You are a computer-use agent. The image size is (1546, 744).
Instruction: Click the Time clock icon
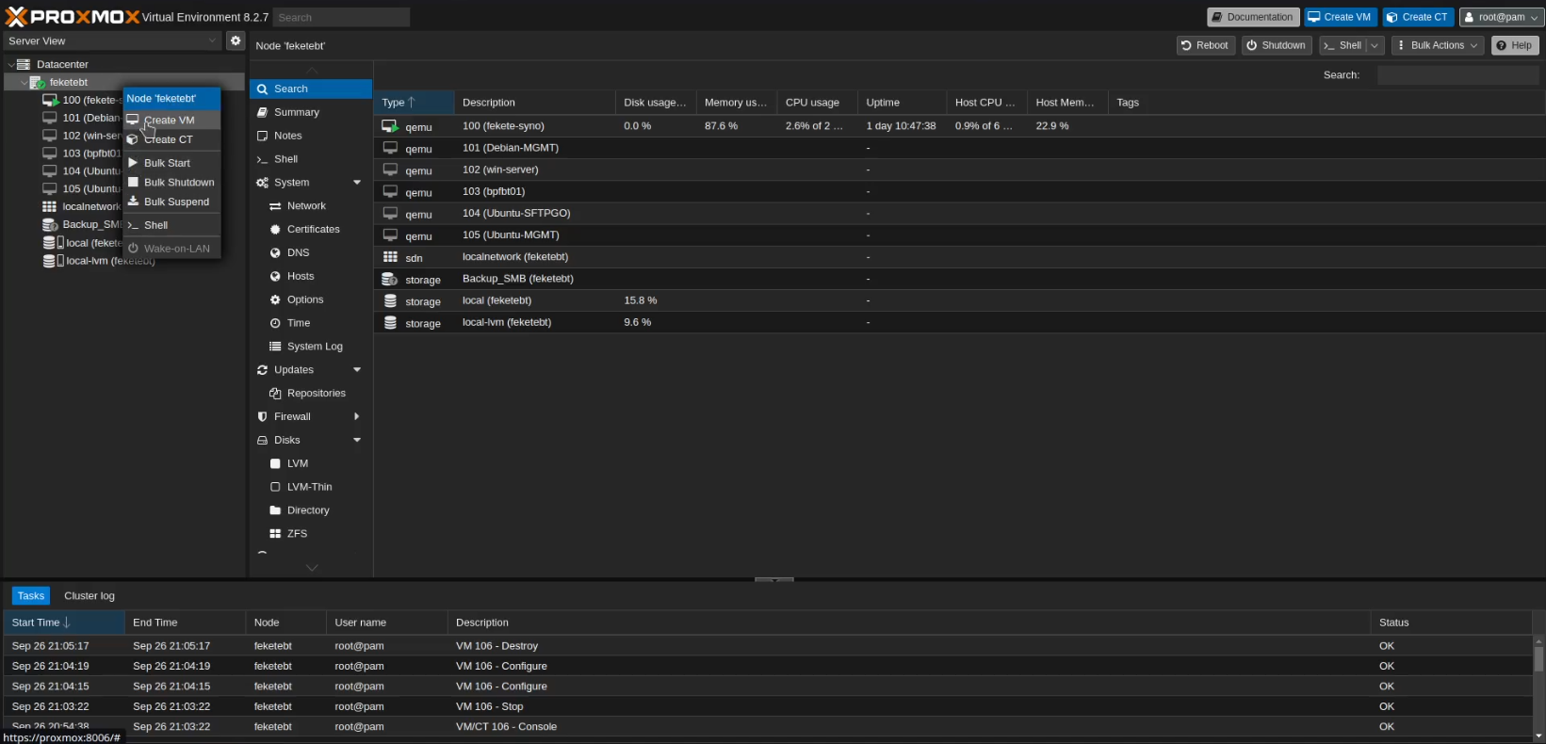275,323
